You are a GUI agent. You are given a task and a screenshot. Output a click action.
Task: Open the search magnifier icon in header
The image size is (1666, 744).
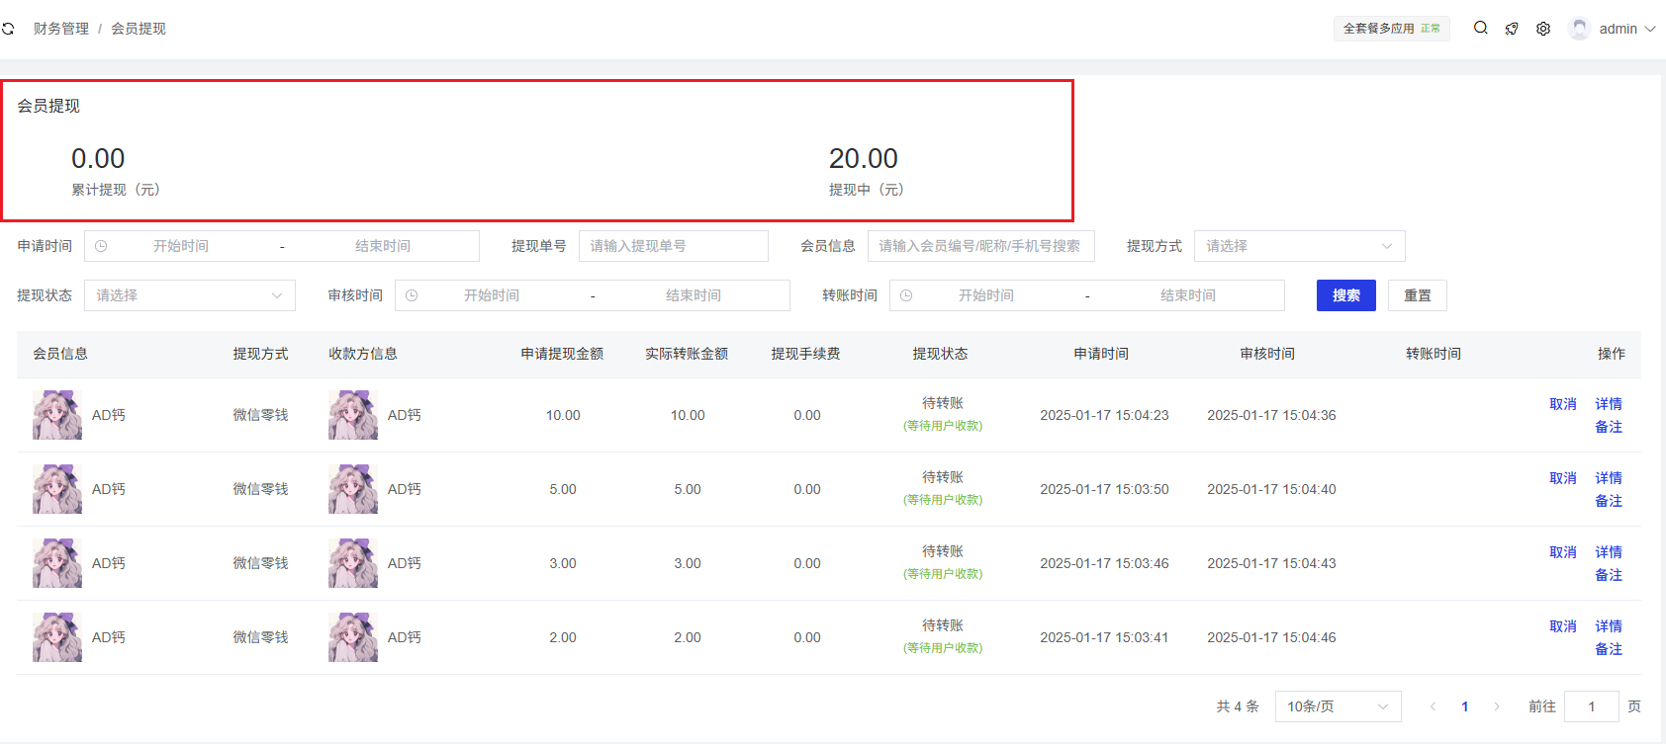click(1480, 28)
